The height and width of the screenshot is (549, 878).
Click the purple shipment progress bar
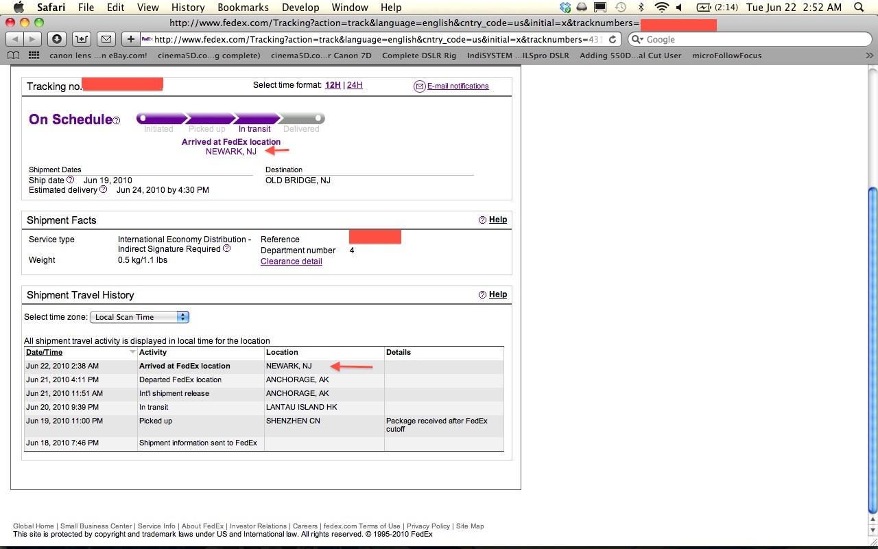[x=230, y=119]
